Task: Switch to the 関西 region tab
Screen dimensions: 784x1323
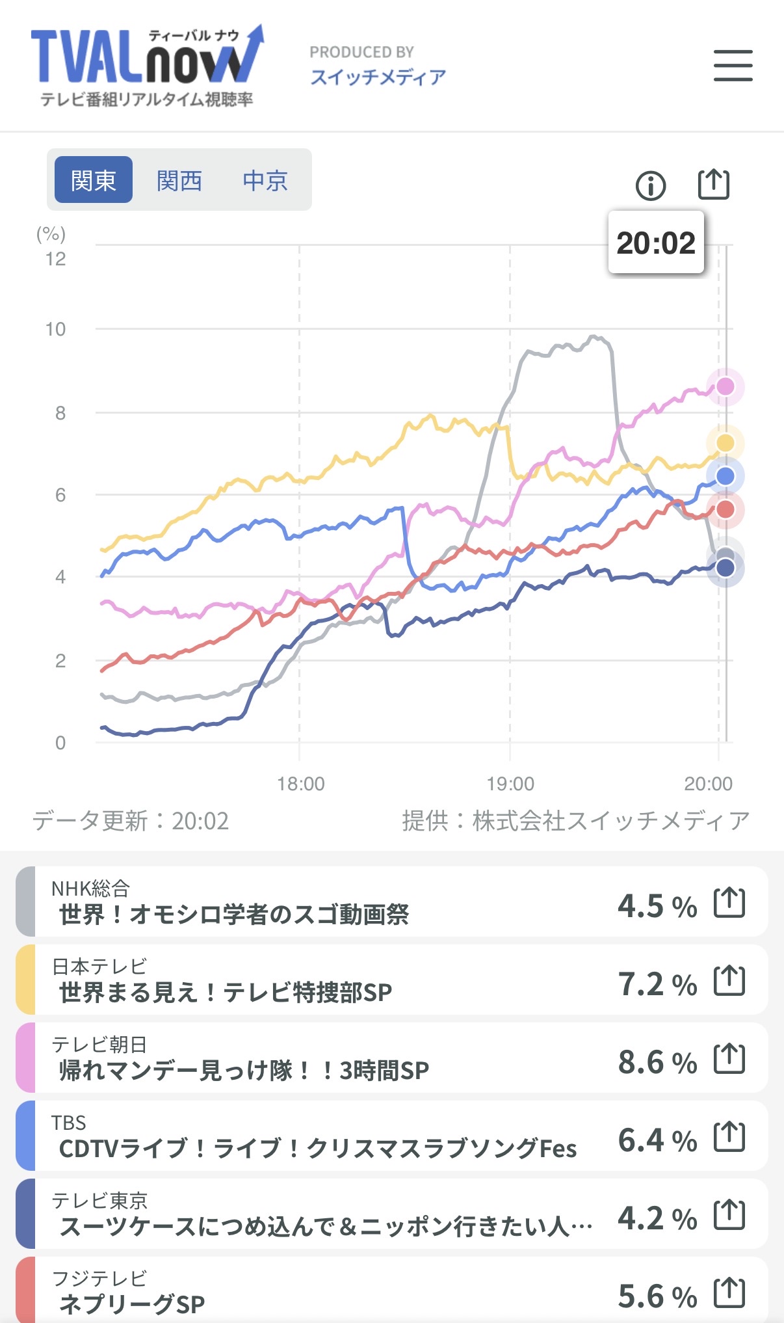Action: tap(179, 180)
